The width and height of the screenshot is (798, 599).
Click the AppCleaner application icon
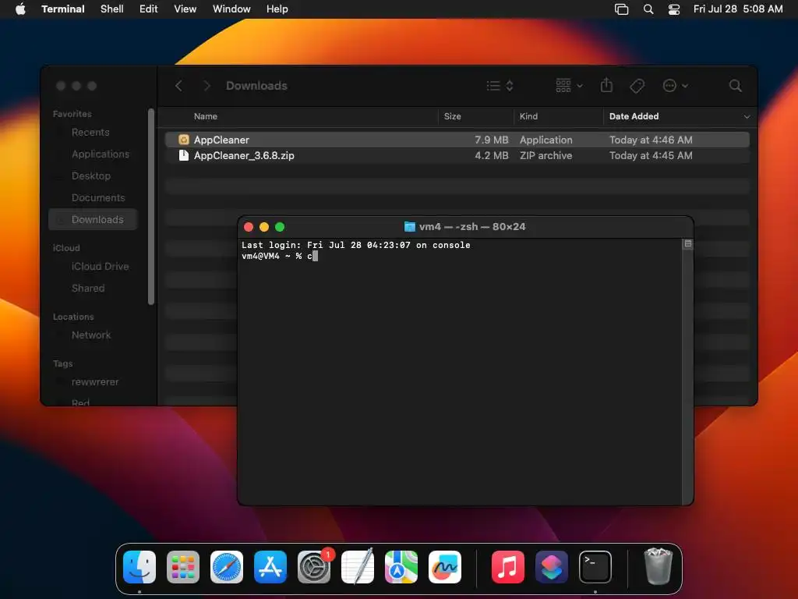click(x=184, y=140)
